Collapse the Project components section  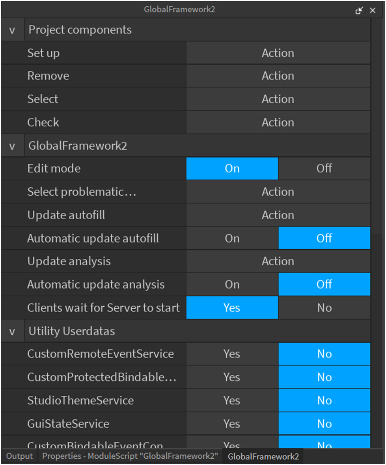12,30
